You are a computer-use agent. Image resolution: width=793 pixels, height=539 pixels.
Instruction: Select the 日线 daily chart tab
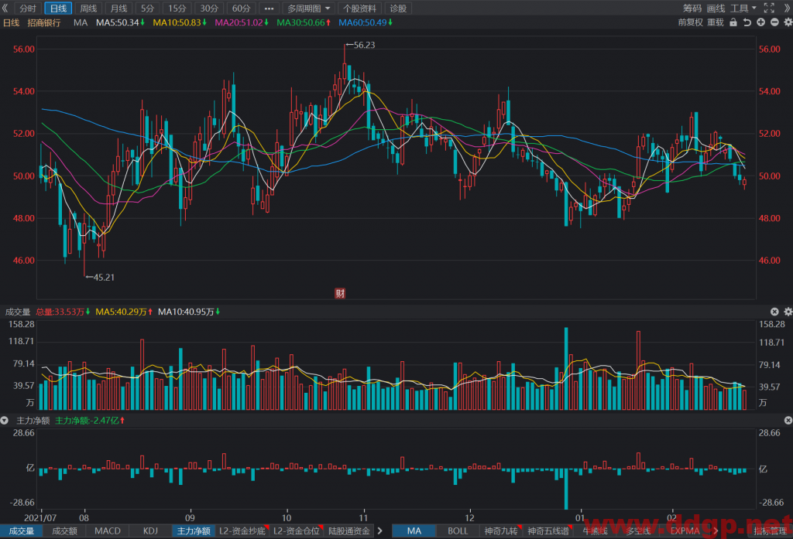tap(58, 8)
